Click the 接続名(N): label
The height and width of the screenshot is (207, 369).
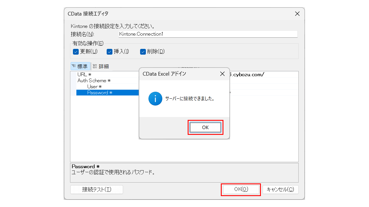tap(83, 34)
